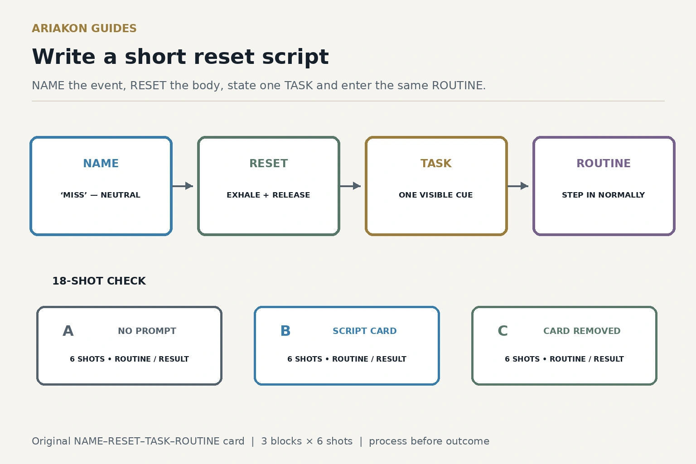Select the "SCRIPT CARD" block title
Screen dimensions: 696x464
click(x=365, y=331)
